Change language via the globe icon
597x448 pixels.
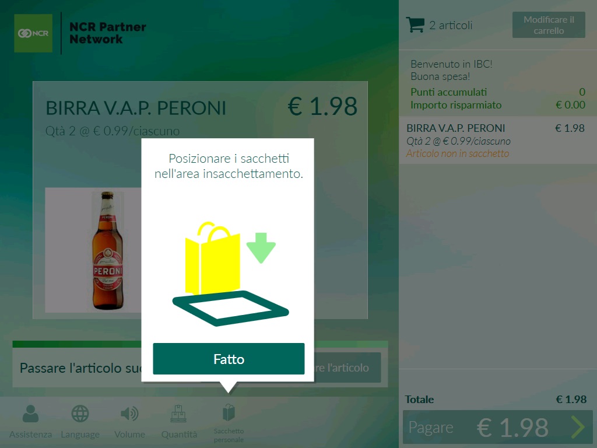(80, 414)
